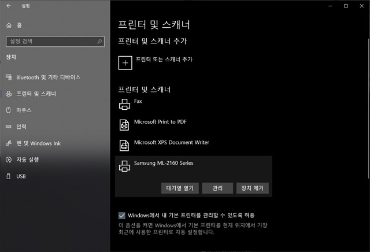This screenshot has width=370, height=252.
Task: Click the search magnifier icon
Action: pos(99,41)
